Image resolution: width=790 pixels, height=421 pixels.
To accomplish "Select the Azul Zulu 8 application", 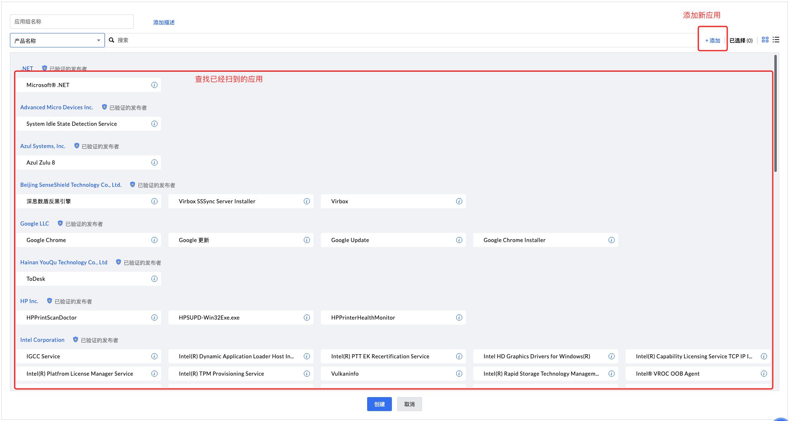I will click(x=89, y=162).
